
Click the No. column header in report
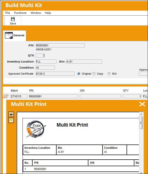[x=27, y=163]
